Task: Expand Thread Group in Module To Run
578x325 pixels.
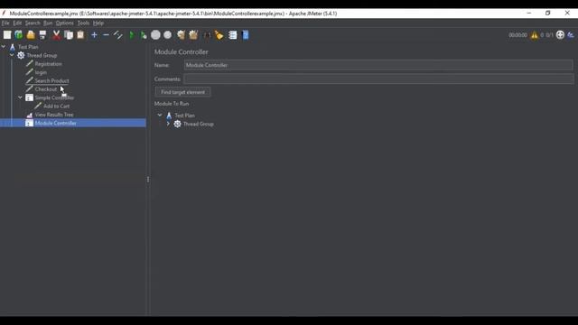Action: pyautogui.click(x=168, y=124)
